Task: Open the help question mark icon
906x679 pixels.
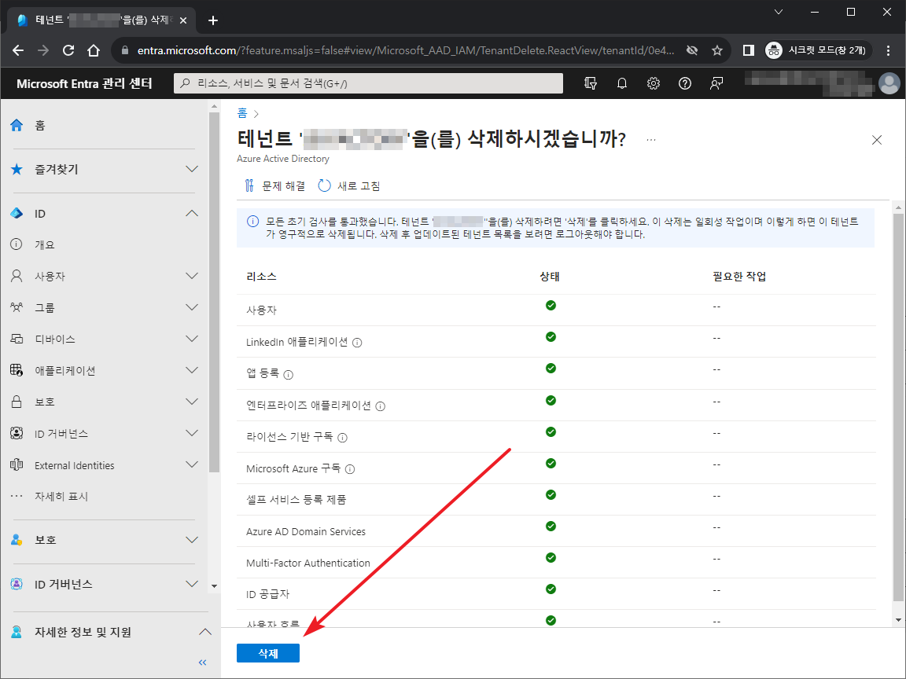Action: pos(685,83)
